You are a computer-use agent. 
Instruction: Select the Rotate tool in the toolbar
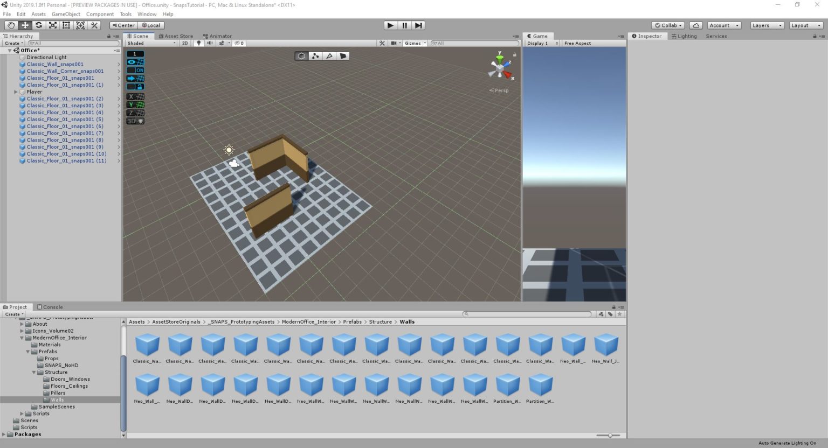click(x=38, y=25)
